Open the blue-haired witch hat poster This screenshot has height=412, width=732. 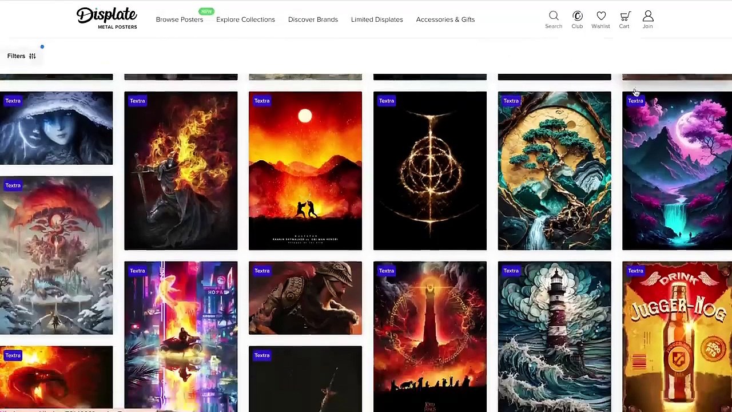coord(56,128)
